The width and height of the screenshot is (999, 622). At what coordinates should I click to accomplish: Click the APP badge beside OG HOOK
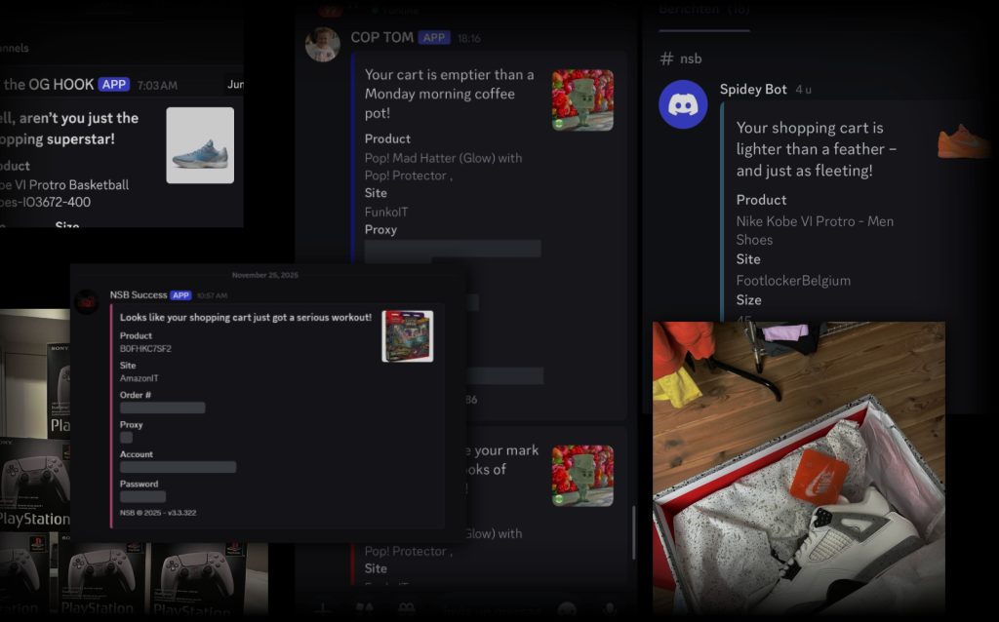tap(114, 85)
